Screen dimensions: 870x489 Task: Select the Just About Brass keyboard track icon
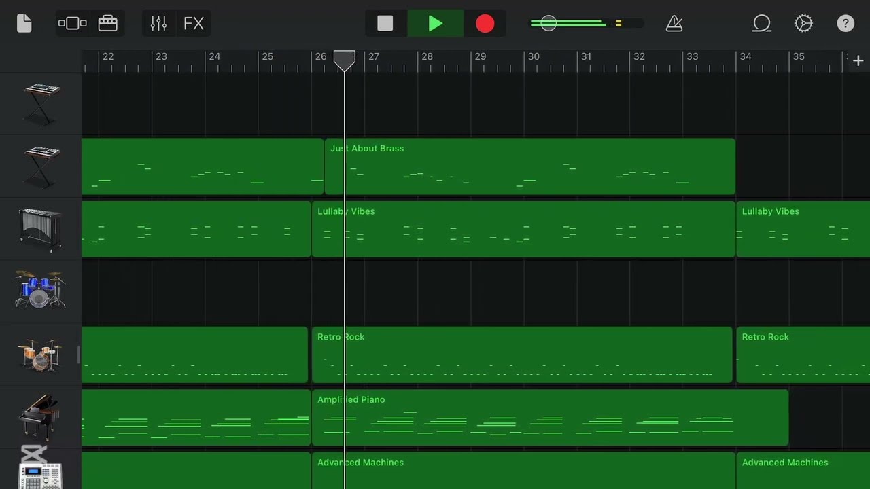(41, 166)
